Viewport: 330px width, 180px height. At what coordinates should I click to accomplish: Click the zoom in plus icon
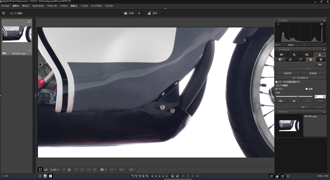(69, 169)
